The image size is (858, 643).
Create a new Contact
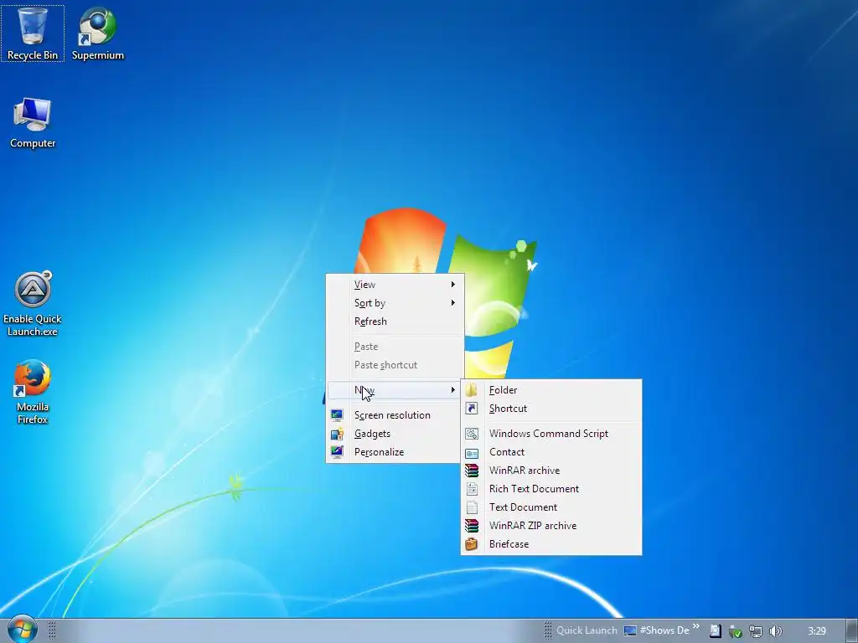(551, 452)
